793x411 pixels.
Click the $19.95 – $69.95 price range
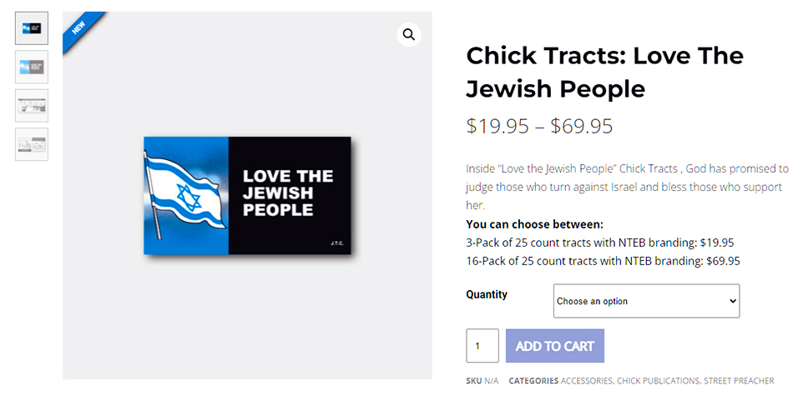pyautogui.click(x=539, y=126)
